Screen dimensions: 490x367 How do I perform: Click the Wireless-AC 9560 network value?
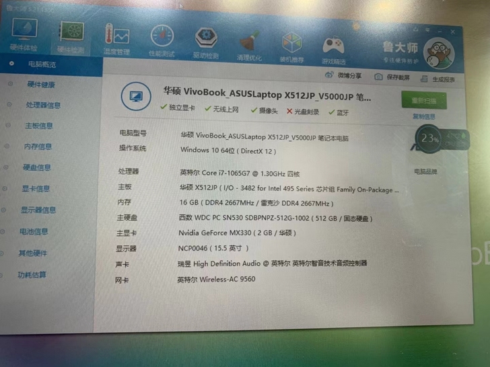click(216, 280)
